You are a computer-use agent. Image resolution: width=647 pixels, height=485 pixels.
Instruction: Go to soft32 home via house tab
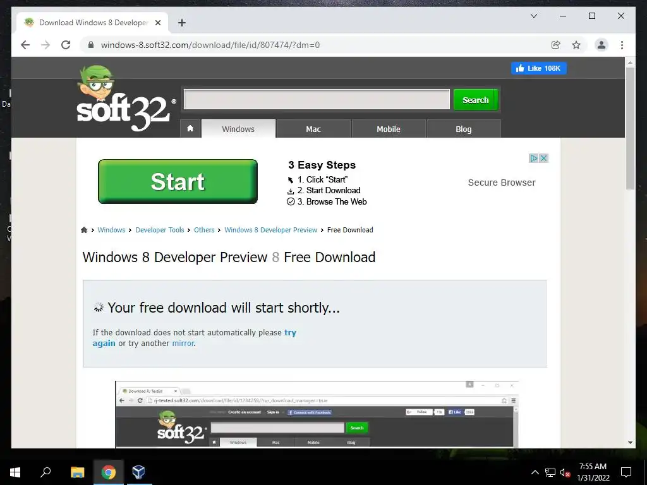click(190, 129)
